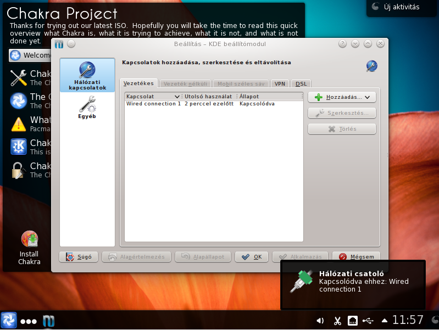Confirm with the OK button
The image size is (439, 330).
[252, 257]
